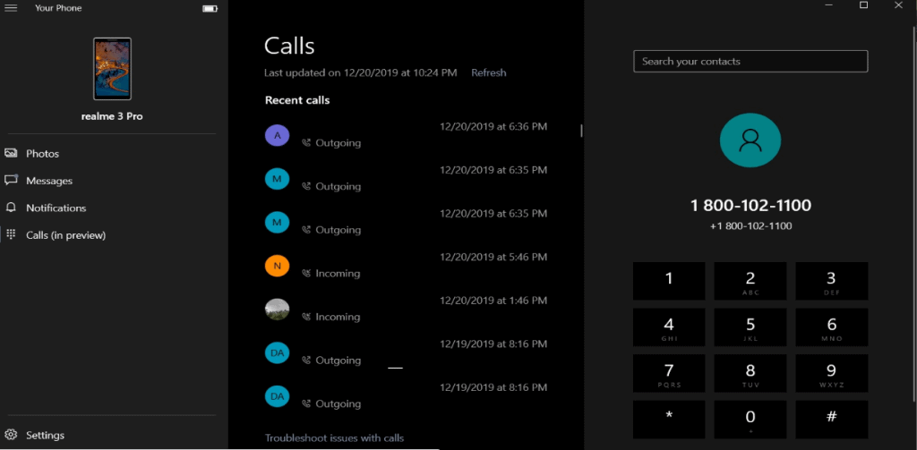Tap dial pad key 5 JKL

point(750,327)
